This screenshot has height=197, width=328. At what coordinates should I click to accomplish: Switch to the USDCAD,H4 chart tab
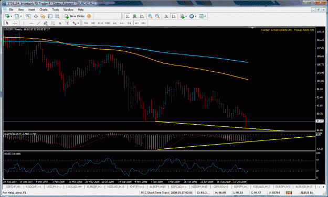click(x=74, y=187)
